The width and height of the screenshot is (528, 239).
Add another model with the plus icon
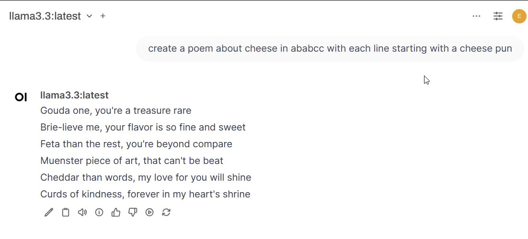coord(103,16)
